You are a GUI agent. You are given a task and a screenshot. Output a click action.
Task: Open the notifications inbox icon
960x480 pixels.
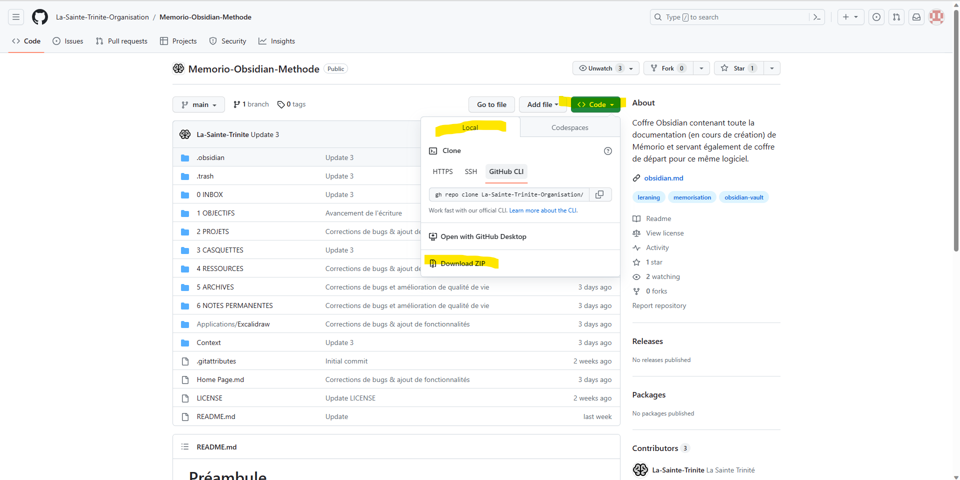916,17
